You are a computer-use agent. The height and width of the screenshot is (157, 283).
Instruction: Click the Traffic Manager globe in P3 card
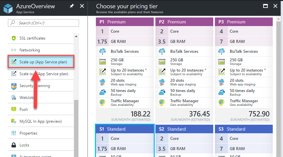coord(222,103)
